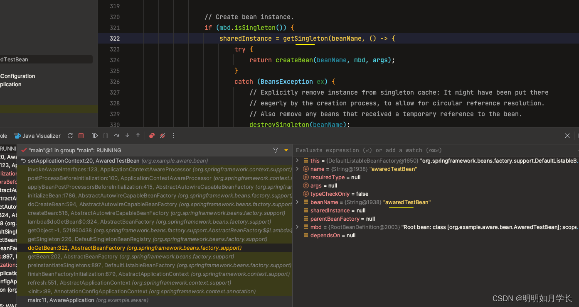
Task: Resume program execution
Action: click(x=94, y=136)
